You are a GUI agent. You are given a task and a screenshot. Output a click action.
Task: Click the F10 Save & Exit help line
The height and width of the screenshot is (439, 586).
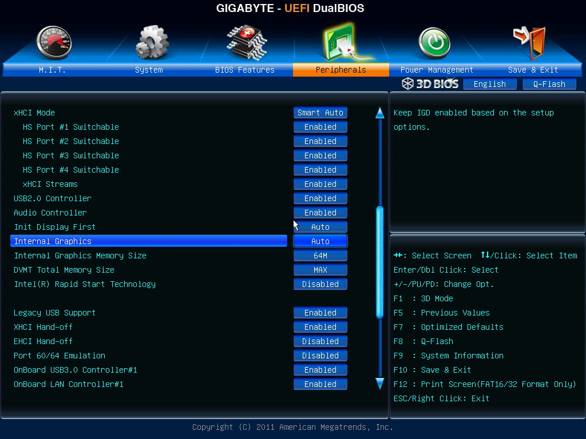[x=432, y=370]
